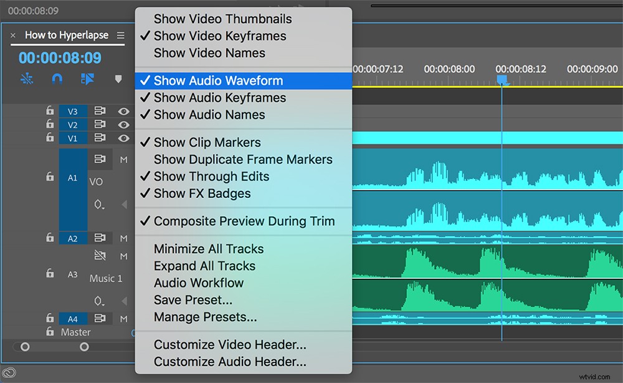623x383 pixels.
Task: Click the disabled source patch icon above Music 1
Action: pos(100,255)
